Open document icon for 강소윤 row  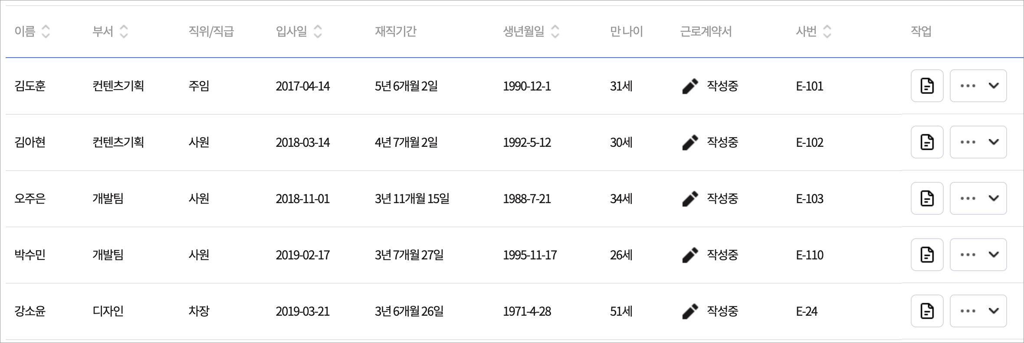point(927,311)
